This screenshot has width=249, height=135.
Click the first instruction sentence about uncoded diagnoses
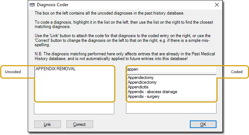(110, 13)
